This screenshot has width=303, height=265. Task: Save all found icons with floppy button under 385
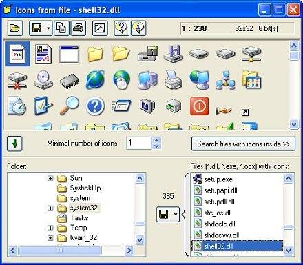click(x=164, y=214)
